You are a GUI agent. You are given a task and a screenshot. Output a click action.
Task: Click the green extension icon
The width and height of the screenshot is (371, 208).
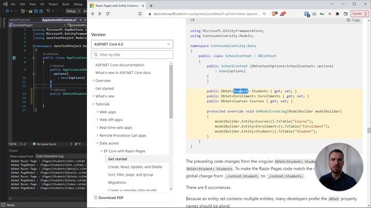[322, 14]
